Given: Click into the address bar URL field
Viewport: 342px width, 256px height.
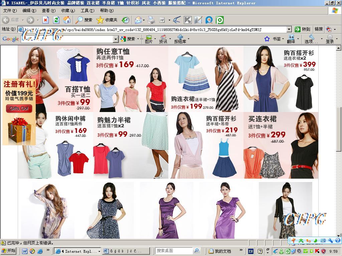Looking at the screenshot, I should point(152,29).
